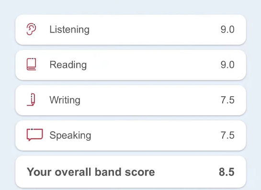Select the Reading label text
Image resolution: width=261 pixels, height=190 pixels.
[68, 65]
